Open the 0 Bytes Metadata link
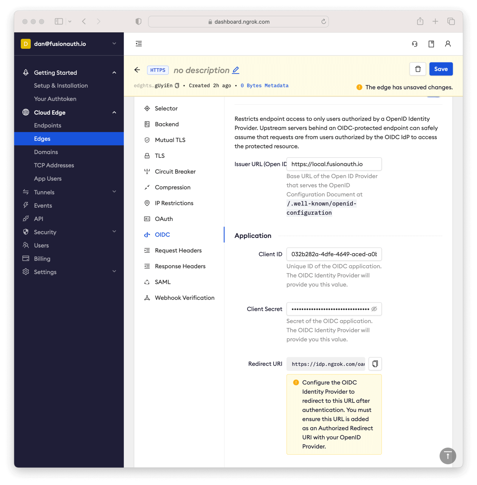This screenshot has height=485, width=477. [264, 86]
